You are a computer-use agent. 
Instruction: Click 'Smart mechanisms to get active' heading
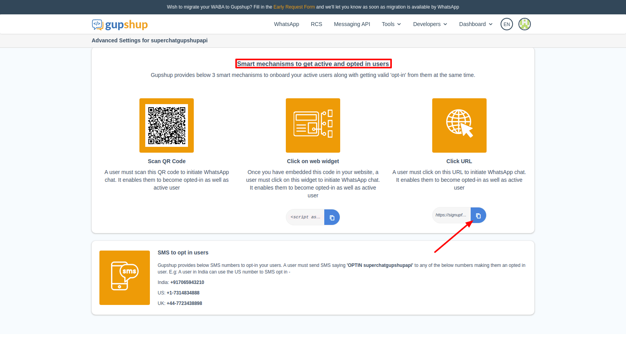pyautogui.click(x=313, y=64)
